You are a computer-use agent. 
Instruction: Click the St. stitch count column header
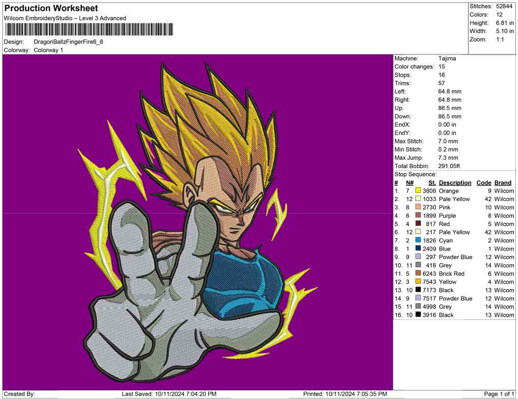[432, 183]
